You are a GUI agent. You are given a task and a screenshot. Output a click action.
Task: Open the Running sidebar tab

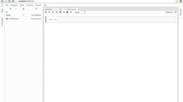click(181, 12)
